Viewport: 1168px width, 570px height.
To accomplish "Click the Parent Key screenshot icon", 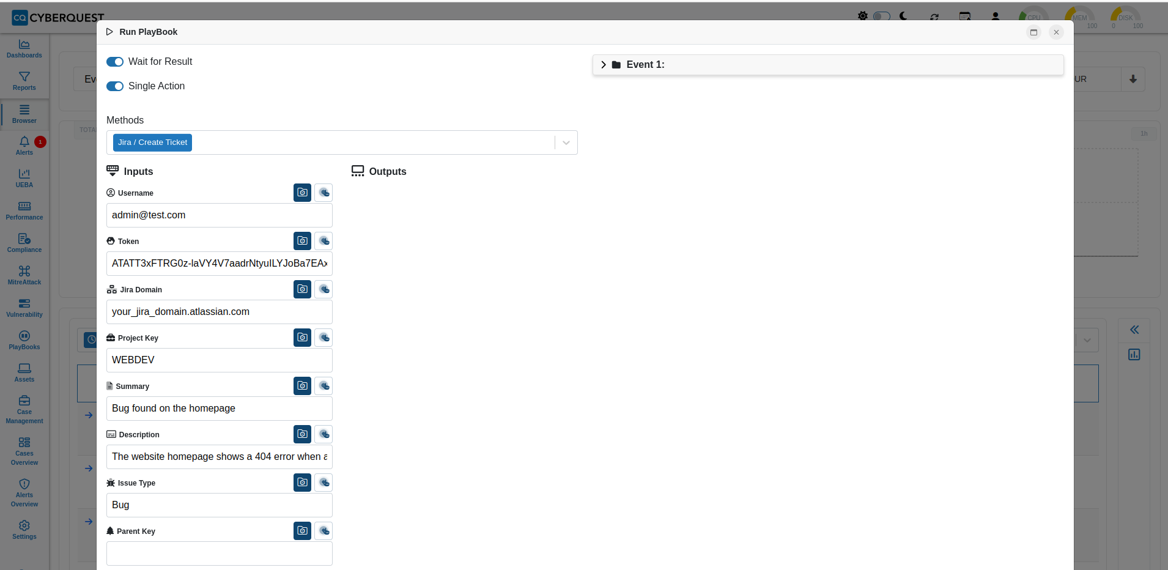I will click(x=302, y=531).
